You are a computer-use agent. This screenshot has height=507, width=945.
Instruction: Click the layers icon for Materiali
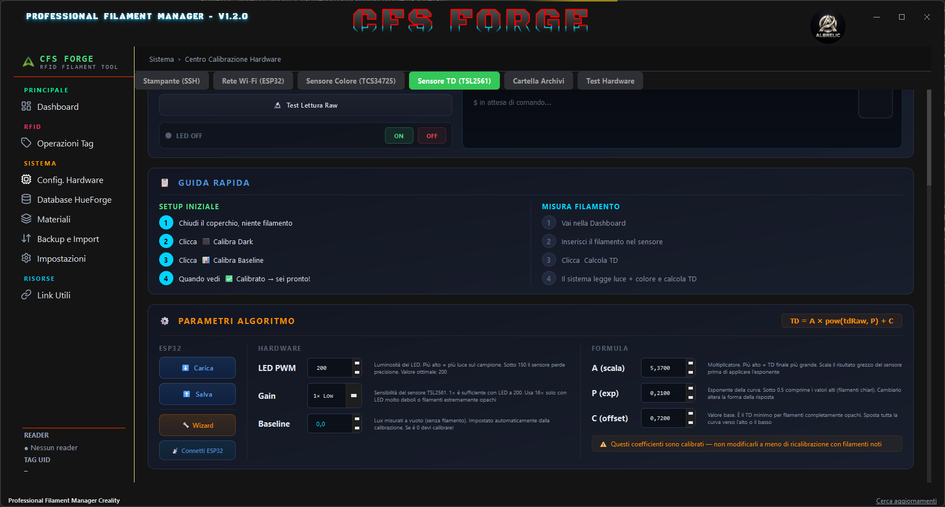click(x=26, y=219)
